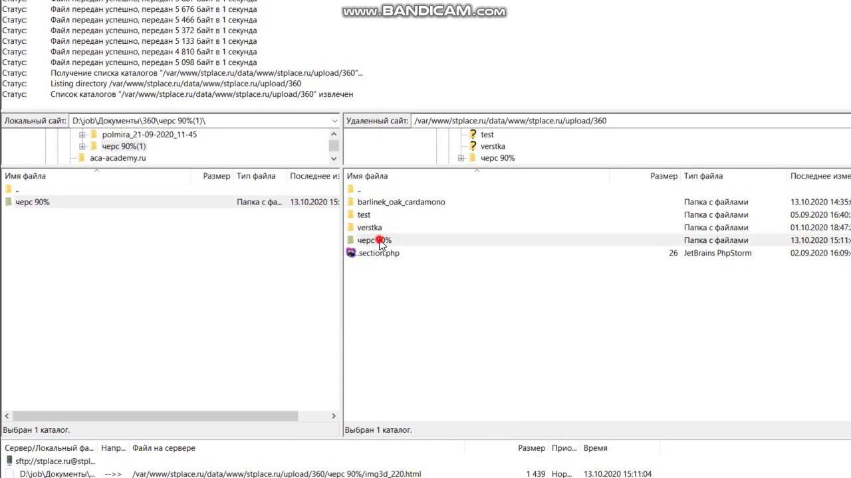851x478 pixels.
Task: Click local status text Выбран 1 каталог
Action: coord(37,430)
